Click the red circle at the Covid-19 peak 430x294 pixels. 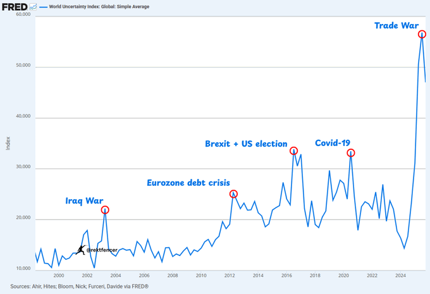(351, 153)
